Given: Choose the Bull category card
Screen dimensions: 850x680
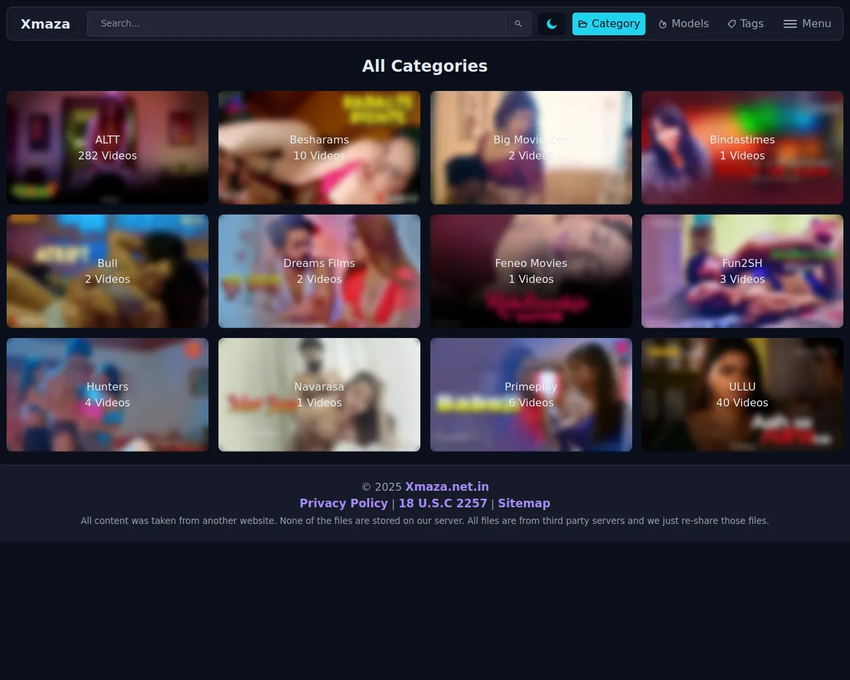Looking at the screenshot, I should point(108,271).
